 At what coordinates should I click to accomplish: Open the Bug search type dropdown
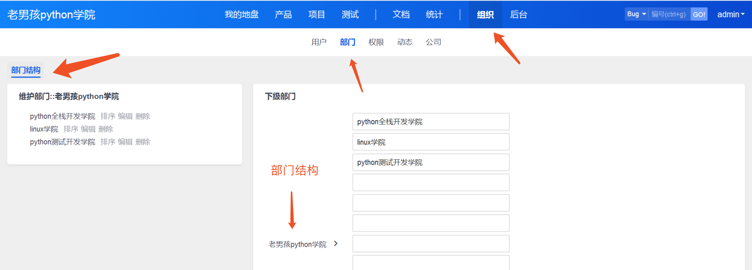tap(636, 14)
